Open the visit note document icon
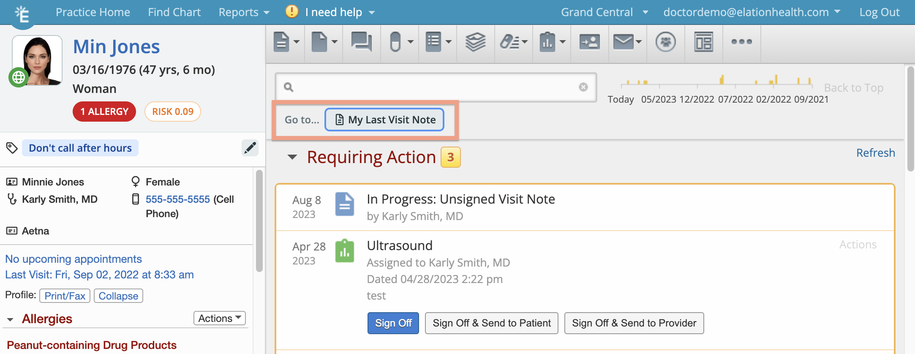Screen dimensions: 915x354 [x=281, y=42]
